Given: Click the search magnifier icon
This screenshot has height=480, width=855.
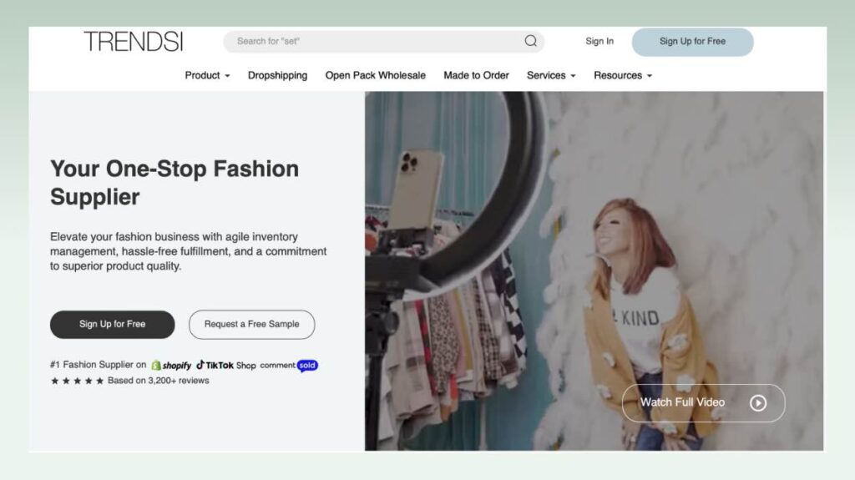Looking at the screenshot, I should click(x=530, y=41).
